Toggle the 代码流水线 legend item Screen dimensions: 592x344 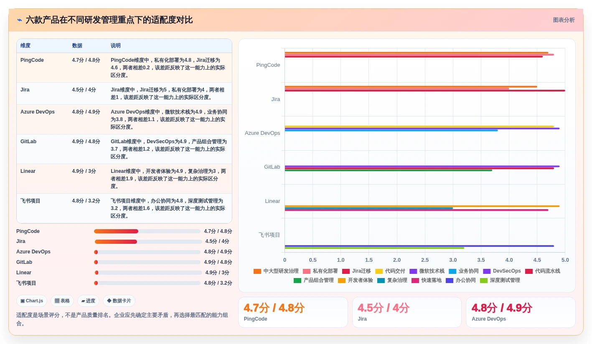coord(542,271)
